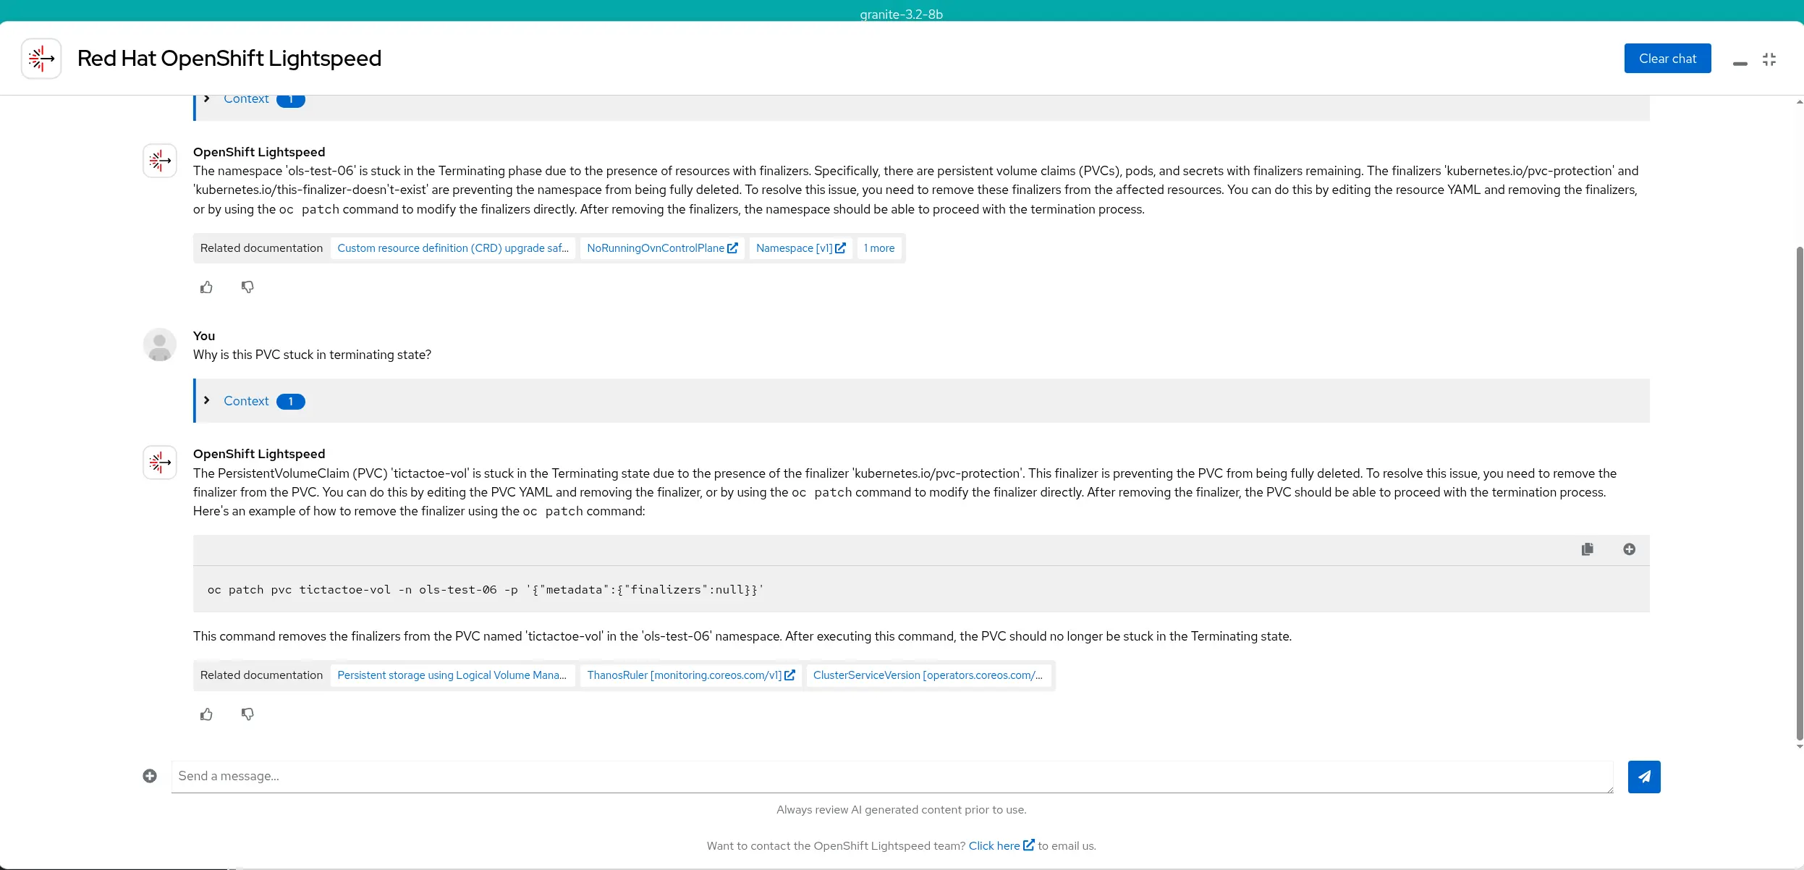1804x870 pixels.
Task: Click the 'Why is this PVC stuck in terminating state?' message
Action: point(312,355)
